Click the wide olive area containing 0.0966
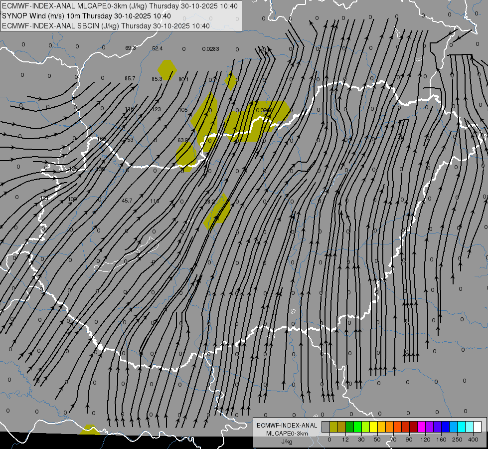488x449 pixels. [x=257, y=121]
